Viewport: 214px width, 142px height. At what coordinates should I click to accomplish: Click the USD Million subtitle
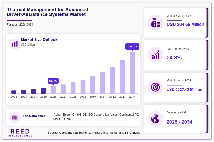pyautogui.click(x=28, y=44)
